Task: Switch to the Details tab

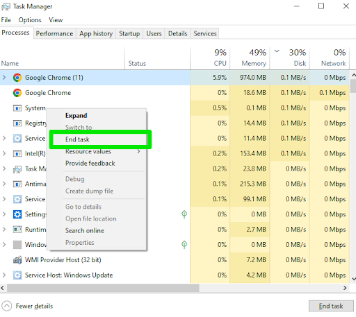Action: click(x=177, y=34)
